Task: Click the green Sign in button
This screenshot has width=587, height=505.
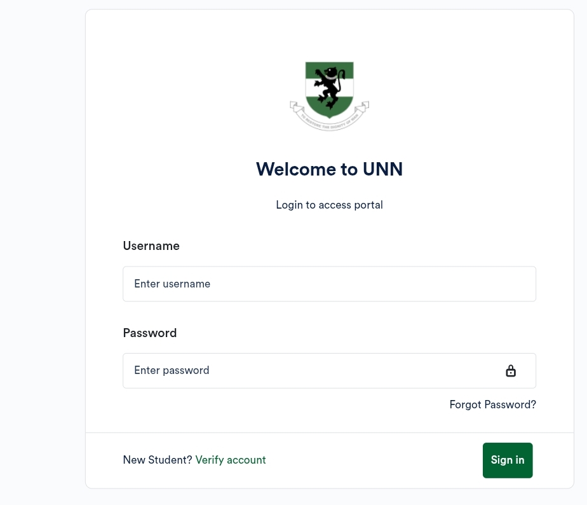Action: 508,460
